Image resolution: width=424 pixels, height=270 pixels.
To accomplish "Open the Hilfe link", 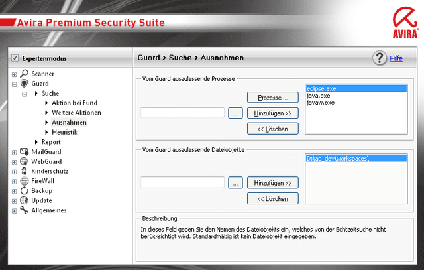I will click(396, 58).
